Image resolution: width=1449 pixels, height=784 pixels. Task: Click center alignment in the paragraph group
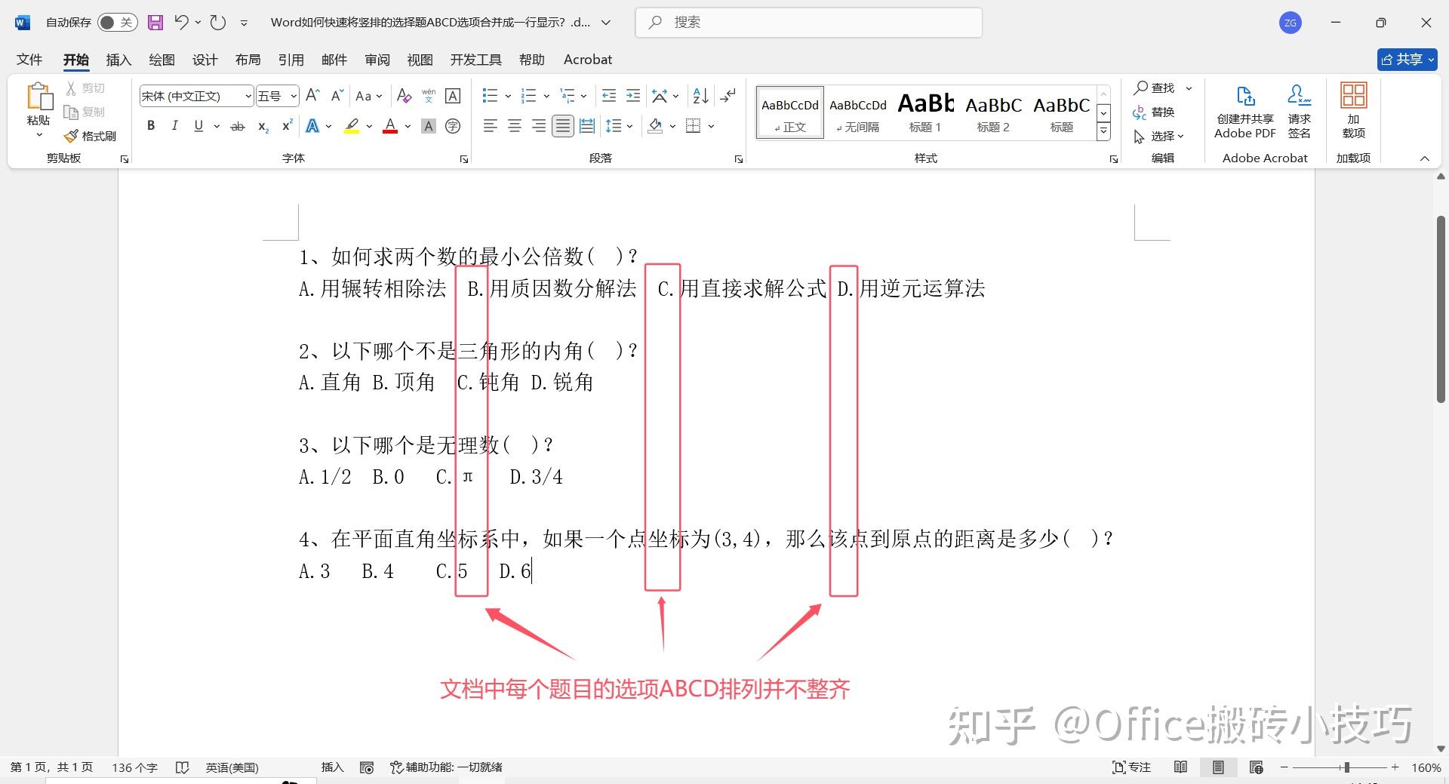[x=514, y=126]
